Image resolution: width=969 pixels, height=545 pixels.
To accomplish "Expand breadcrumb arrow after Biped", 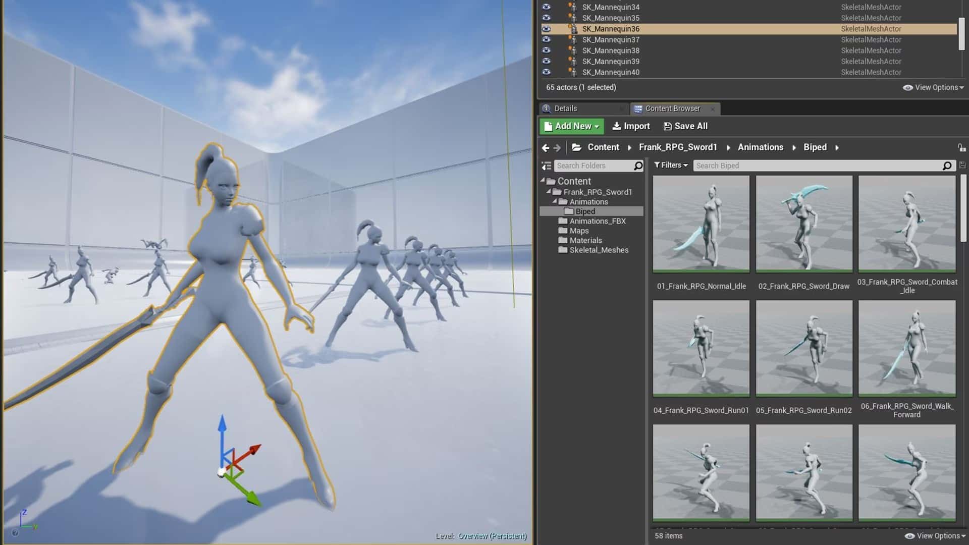I will (837, 148).
